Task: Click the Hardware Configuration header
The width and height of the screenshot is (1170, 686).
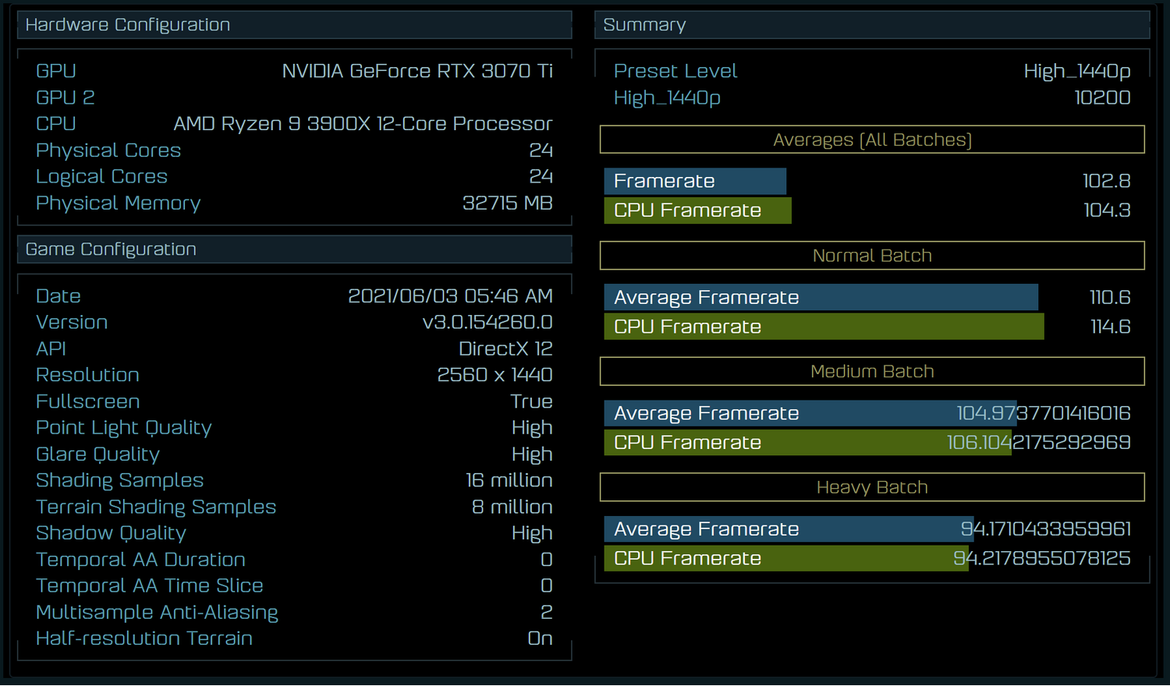Action: 295,25
